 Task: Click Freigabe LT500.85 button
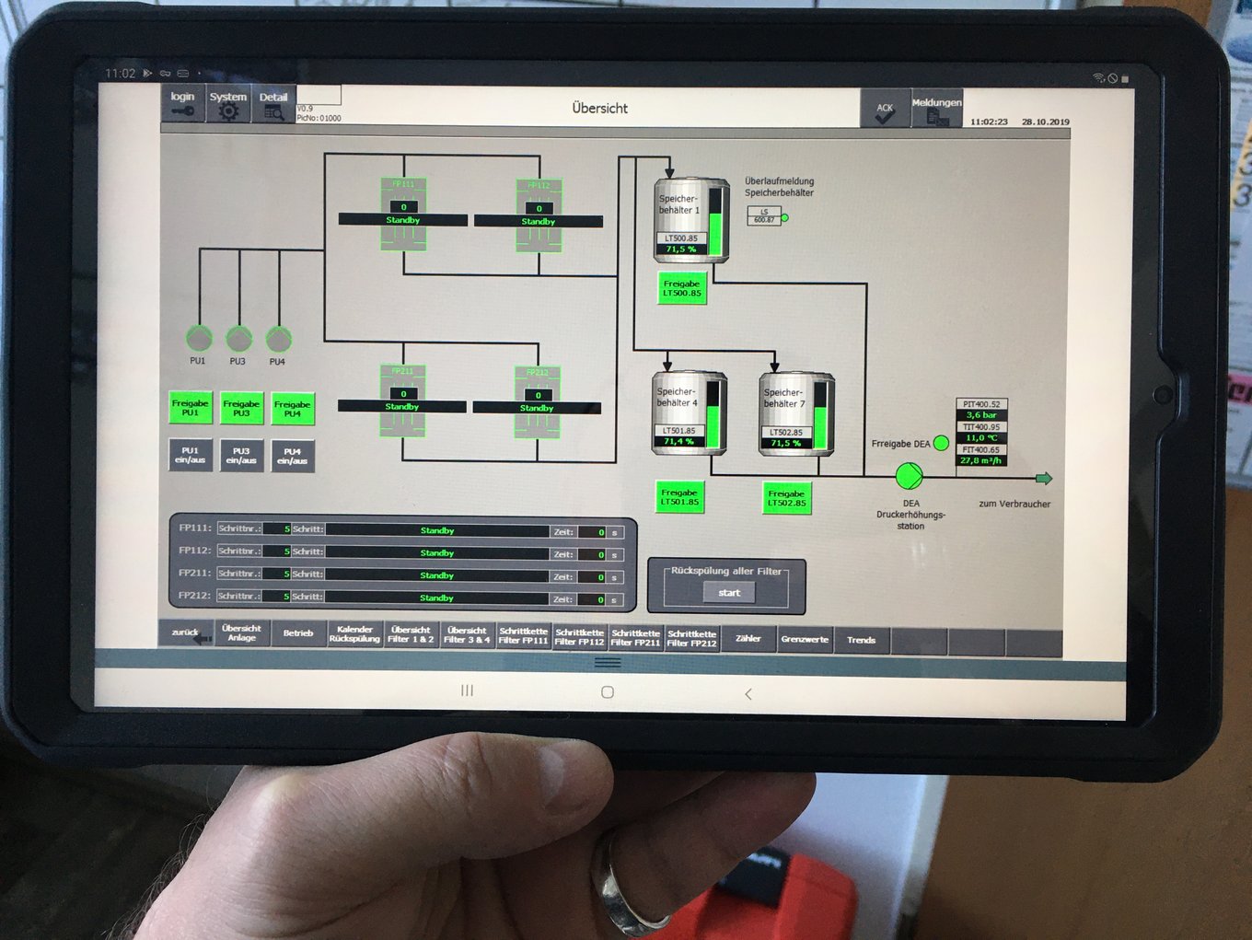(682, 288)
